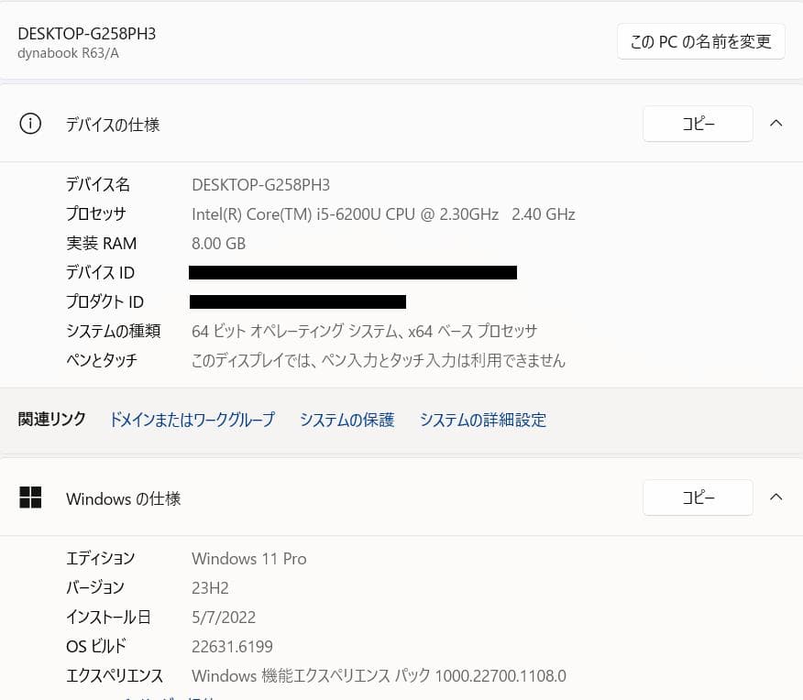Collapse the デバイスの仕様 section using its chevron
The height and width of the screenshot is (700, 803).
[776, 123]
